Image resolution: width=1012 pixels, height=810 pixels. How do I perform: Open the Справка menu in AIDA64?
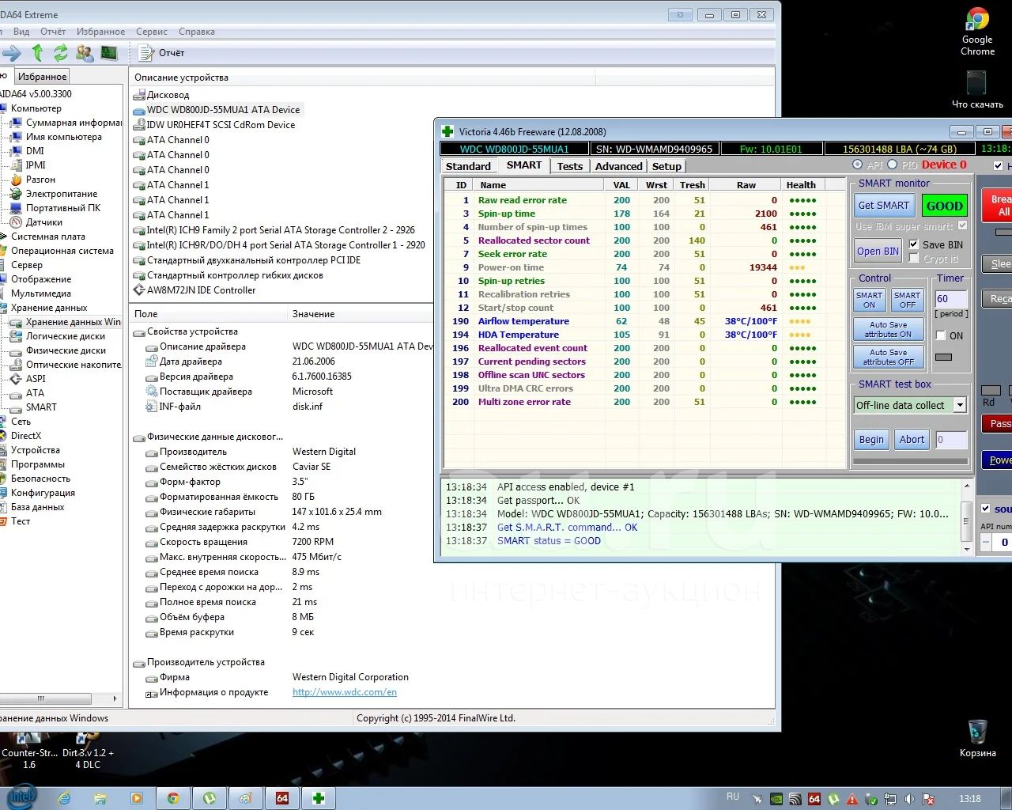pyautogui.click(x=197, y=32)
